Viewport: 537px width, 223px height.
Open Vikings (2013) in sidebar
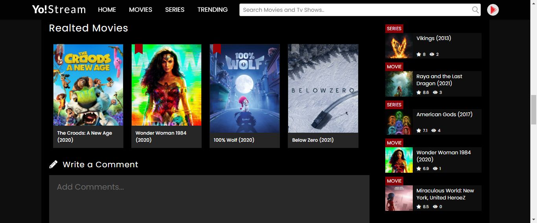coord(434,38)
